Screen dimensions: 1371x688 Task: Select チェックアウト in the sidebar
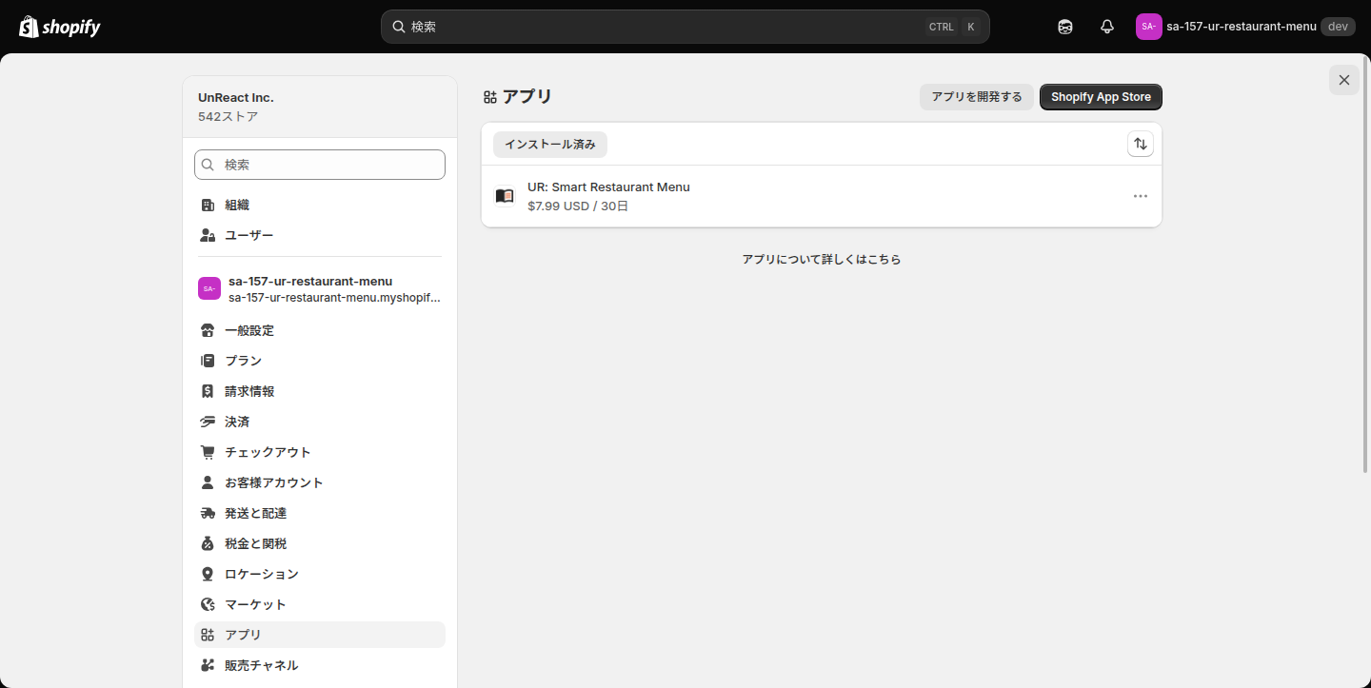coord(320,452)
